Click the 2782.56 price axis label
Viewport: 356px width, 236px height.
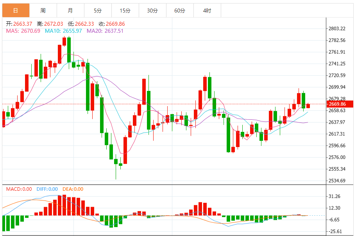pyautogui.click(x=337, y=40)
